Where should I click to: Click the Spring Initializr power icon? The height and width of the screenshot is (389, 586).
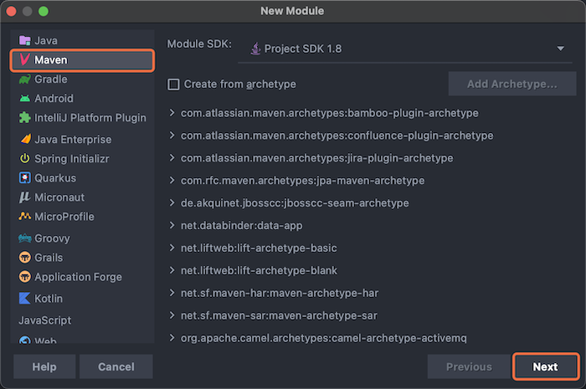24,159
